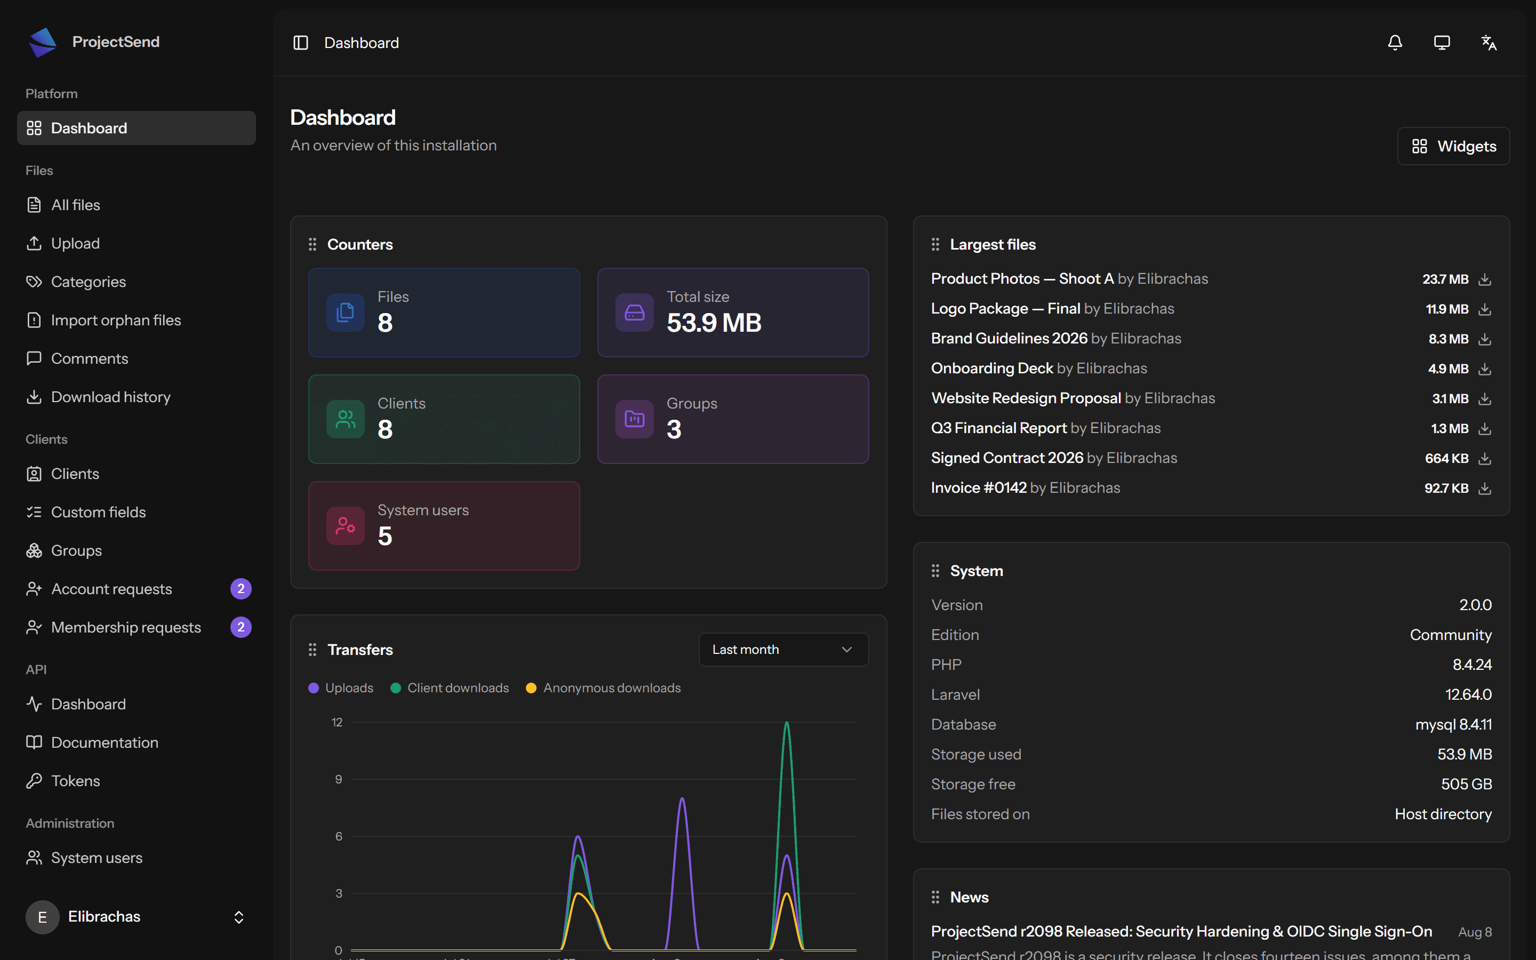Click the ProjectSend logo

pos(43,42)
